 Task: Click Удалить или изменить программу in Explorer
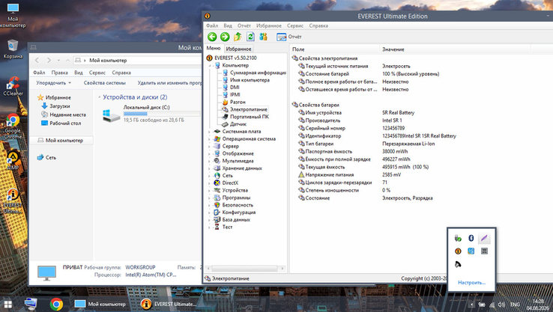(169, 83)
